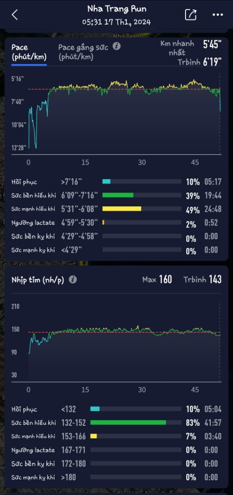
Task: Tap 39% pace zone percentage
Action: [x=193, y=196]
